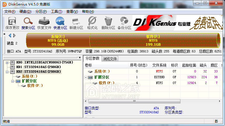Screen dimensions: 225x126
Task: Click the serial number 9VM4FTQP text
Action: coord(75,51)
